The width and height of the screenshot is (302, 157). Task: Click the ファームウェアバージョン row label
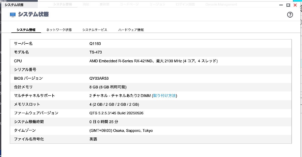(x=36, y=113)
